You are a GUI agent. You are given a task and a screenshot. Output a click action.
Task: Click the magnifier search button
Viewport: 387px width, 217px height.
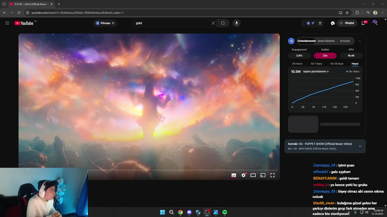pyautogui.click(x=223, y=23)
